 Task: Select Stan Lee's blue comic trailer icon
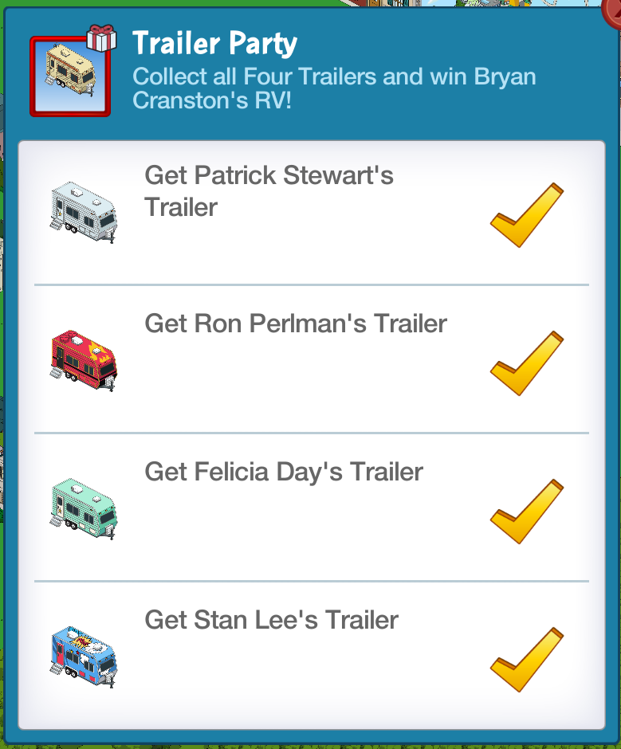click(x=84, y=656)
